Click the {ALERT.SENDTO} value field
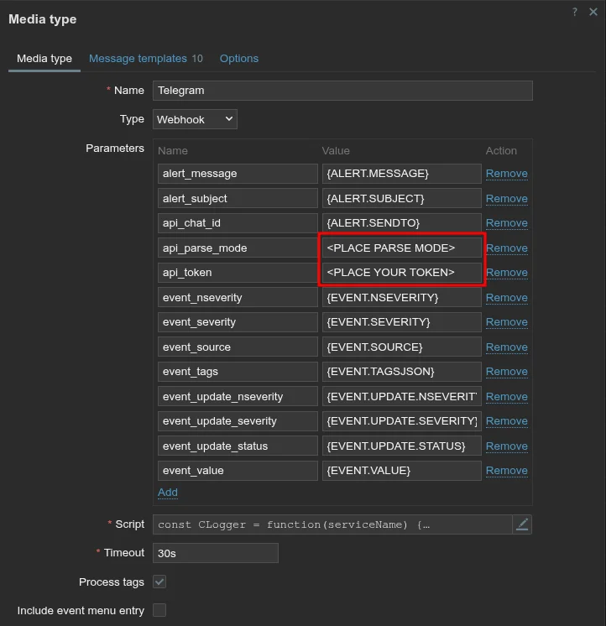 click(401, 222)
